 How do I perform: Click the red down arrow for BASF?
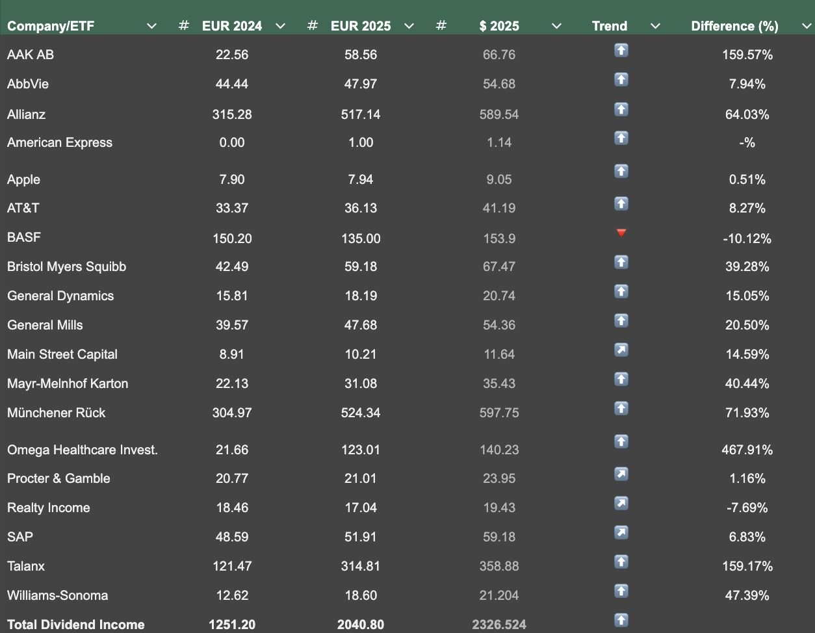[621, 233]
